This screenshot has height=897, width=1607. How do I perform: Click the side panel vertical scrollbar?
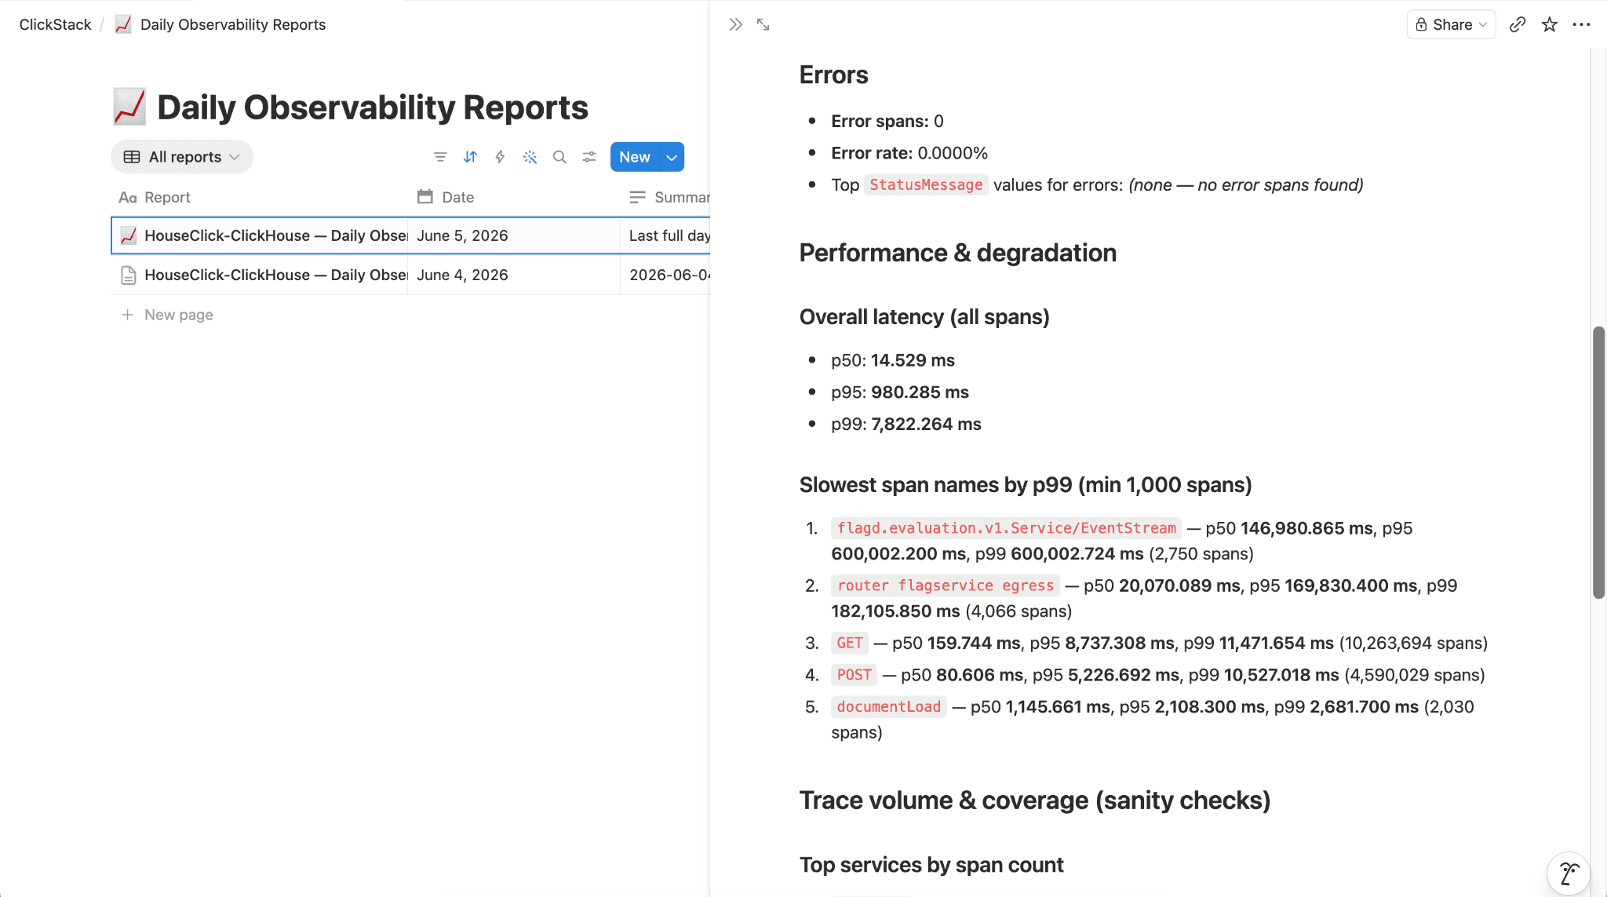1598,462
